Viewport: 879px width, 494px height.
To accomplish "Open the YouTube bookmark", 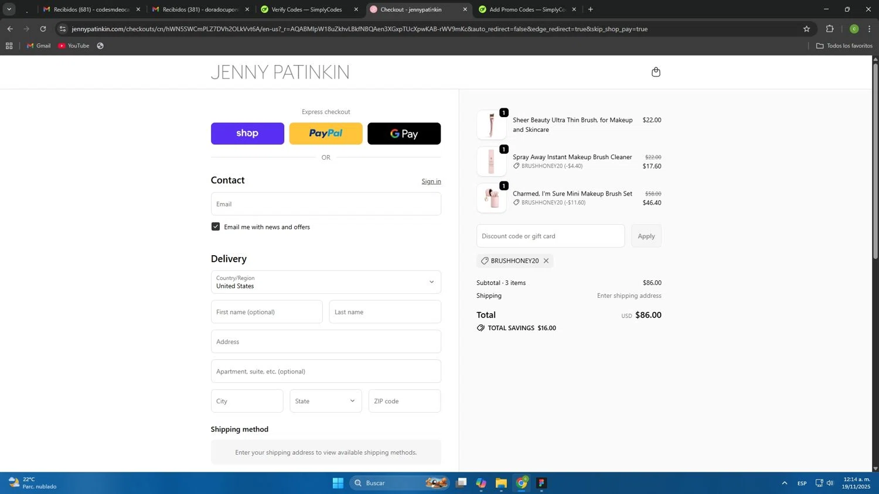I will [x=74, y=46].
